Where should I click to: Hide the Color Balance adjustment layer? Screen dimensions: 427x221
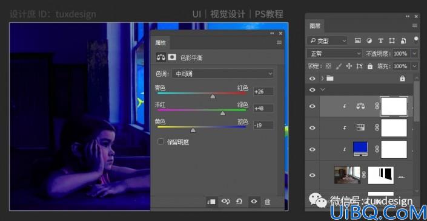coord(313,106)
